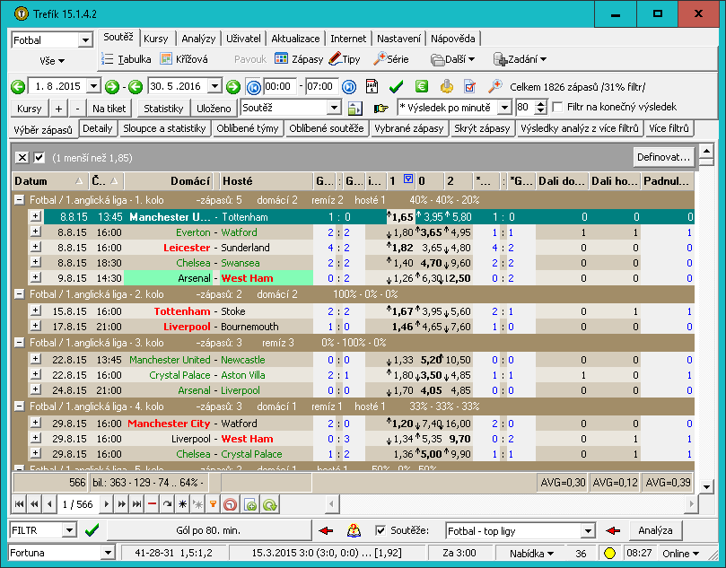Click the red circular stop icon

point(230,504)
